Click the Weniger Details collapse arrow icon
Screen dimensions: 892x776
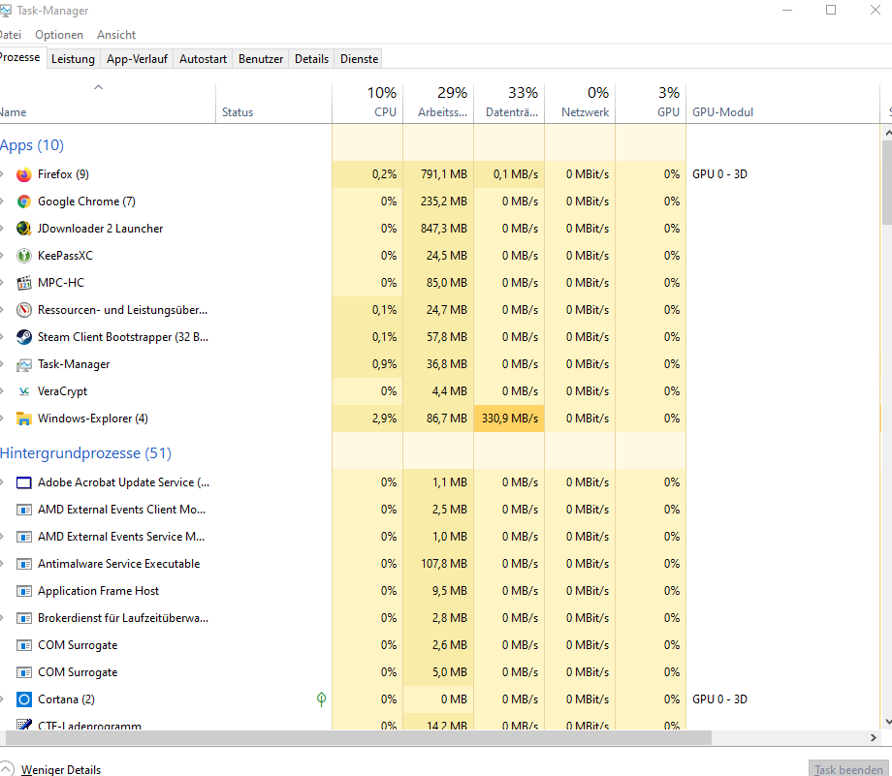coord(6,768)
